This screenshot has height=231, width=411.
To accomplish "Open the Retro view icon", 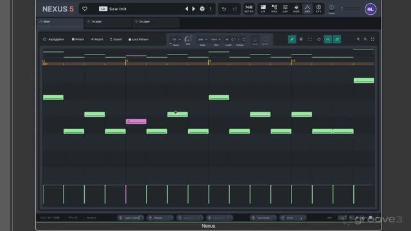I will click(x=249, y=8).
